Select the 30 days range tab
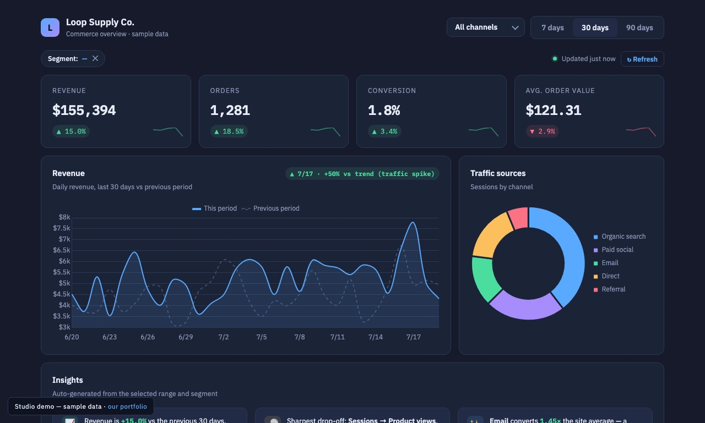Screen dimensions: 705x423 click(x=595, y=28)
